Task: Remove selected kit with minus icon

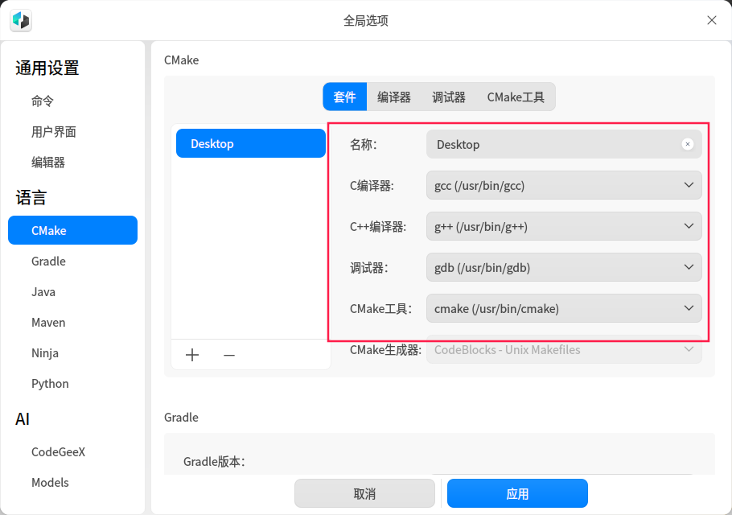Action: tap(228, 355)
